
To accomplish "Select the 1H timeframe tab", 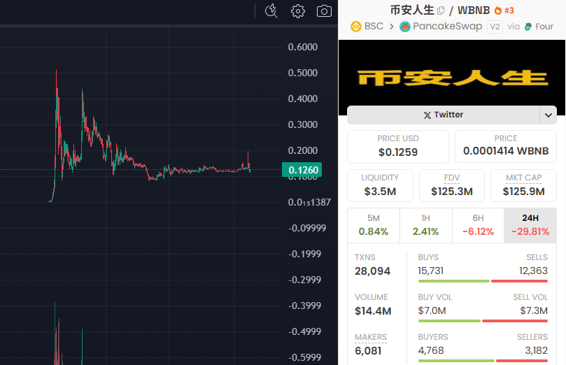I will click(425, 225).
